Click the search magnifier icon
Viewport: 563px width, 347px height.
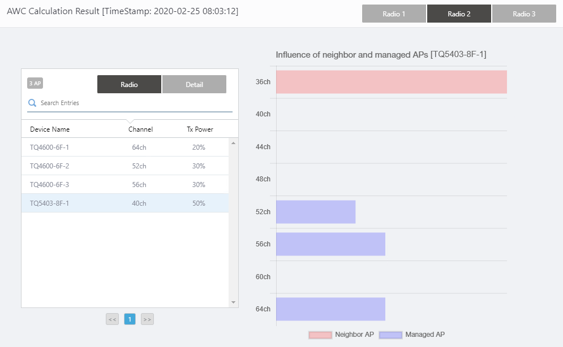click(x=32, y=103)
